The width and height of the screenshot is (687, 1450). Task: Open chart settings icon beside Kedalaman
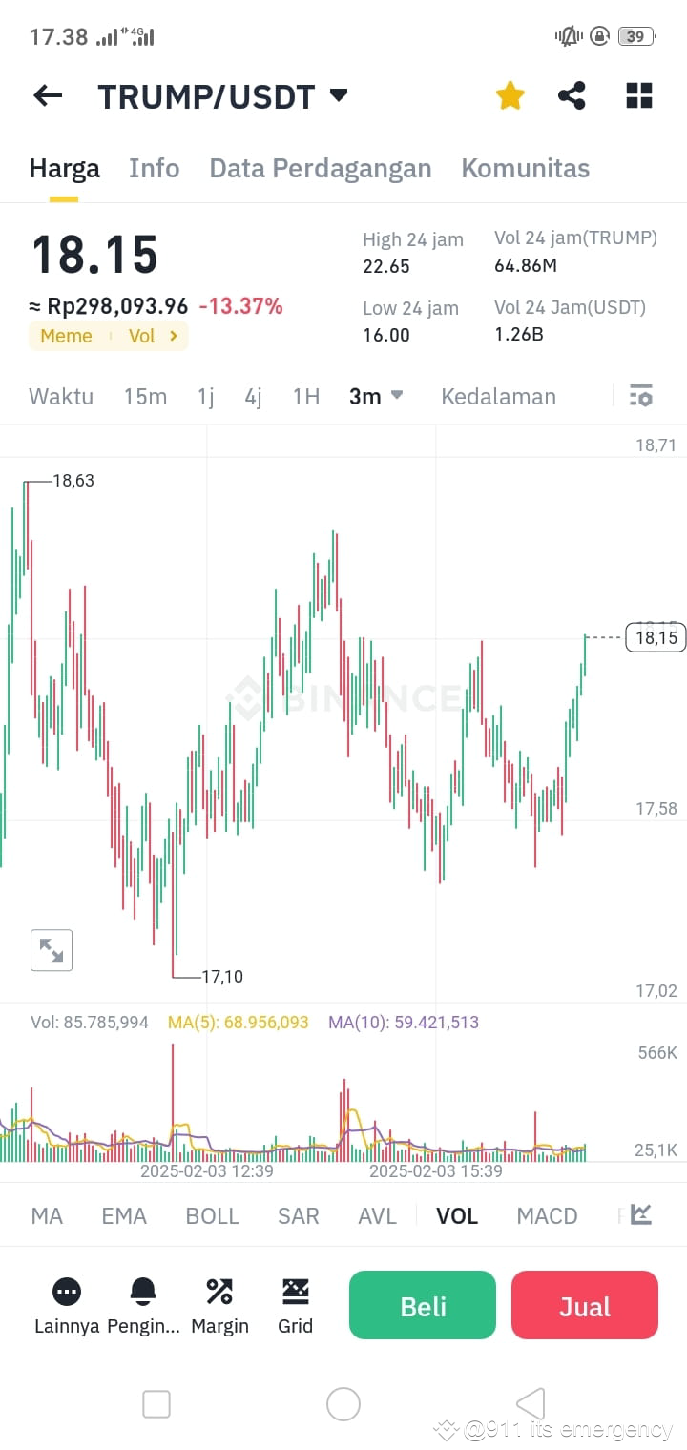click(641, 396)
